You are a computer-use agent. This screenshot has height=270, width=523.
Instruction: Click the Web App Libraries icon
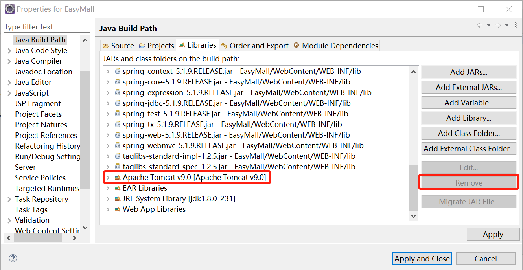[x=118, y=209]
